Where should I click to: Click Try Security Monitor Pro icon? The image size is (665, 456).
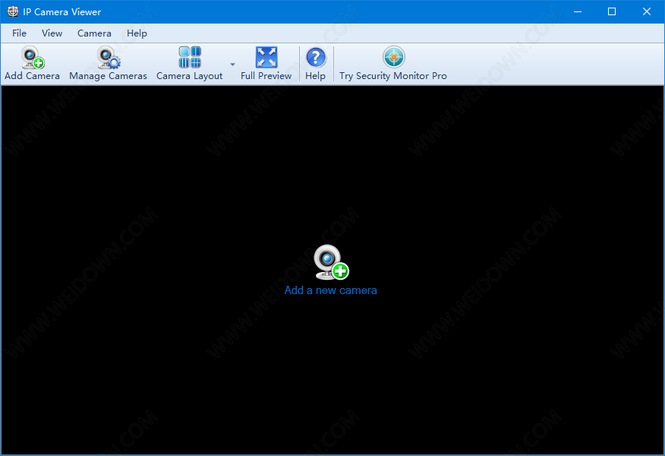(x=393, y=57)
